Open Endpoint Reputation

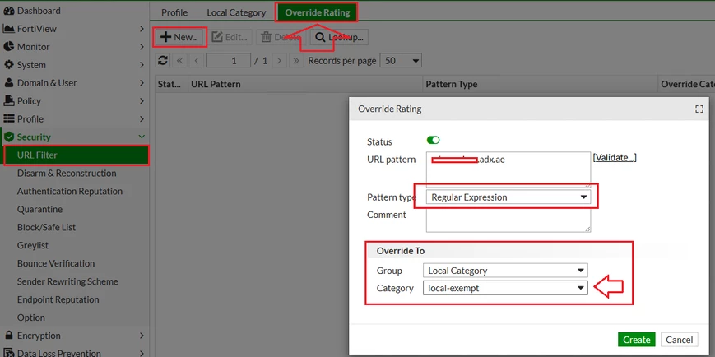[58, 299]
